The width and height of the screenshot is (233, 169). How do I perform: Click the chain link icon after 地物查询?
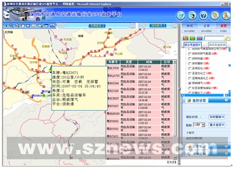click(175, 26)
